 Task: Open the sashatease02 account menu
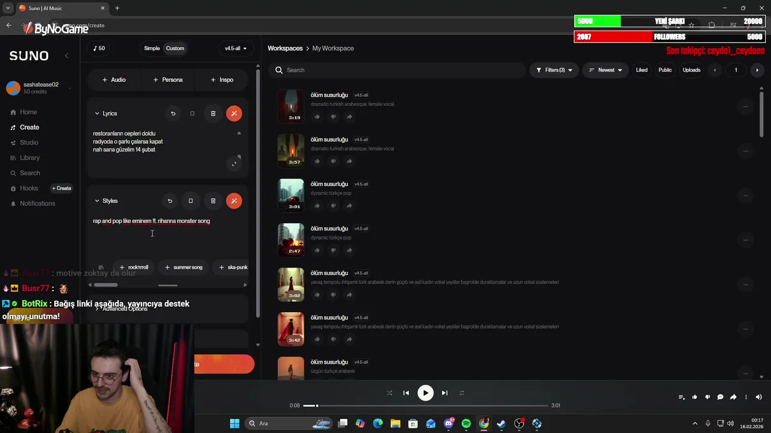(x=39, y=88)
